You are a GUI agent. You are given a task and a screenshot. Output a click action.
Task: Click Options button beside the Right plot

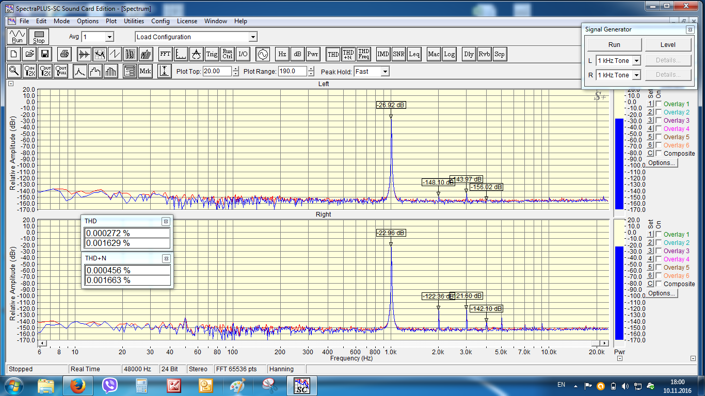(x=661, y=293)
